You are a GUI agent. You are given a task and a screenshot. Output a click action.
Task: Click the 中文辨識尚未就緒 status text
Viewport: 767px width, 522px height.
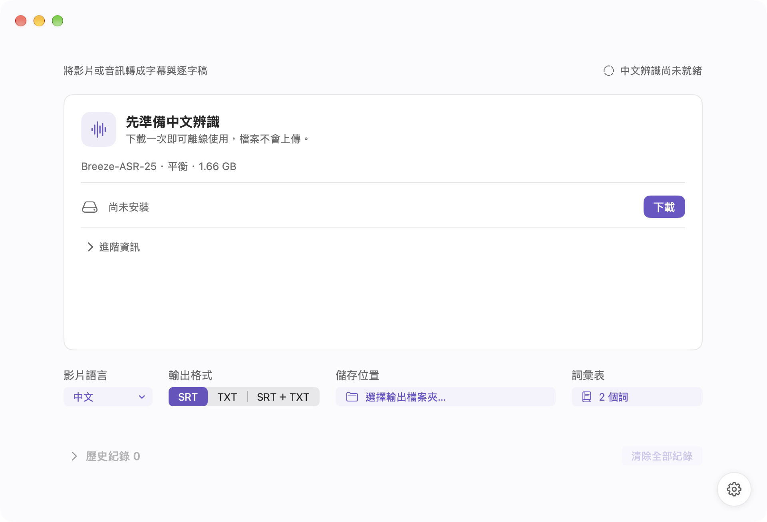pyautogui.click(x=661, y=71)
